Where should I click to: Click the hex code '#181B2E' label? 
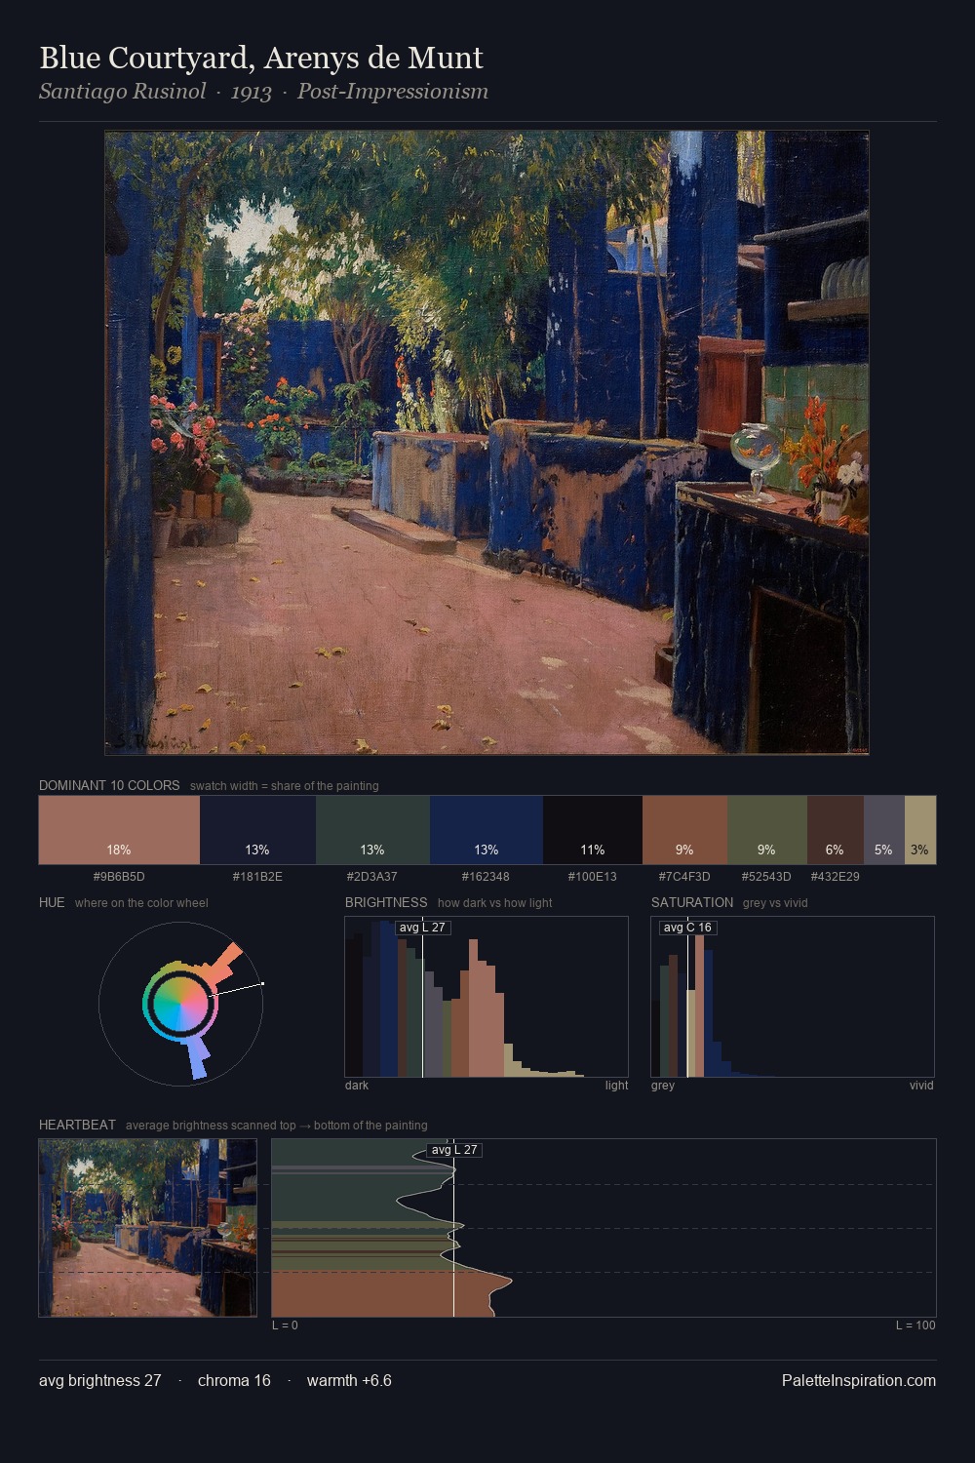click(x=257, y=877)
